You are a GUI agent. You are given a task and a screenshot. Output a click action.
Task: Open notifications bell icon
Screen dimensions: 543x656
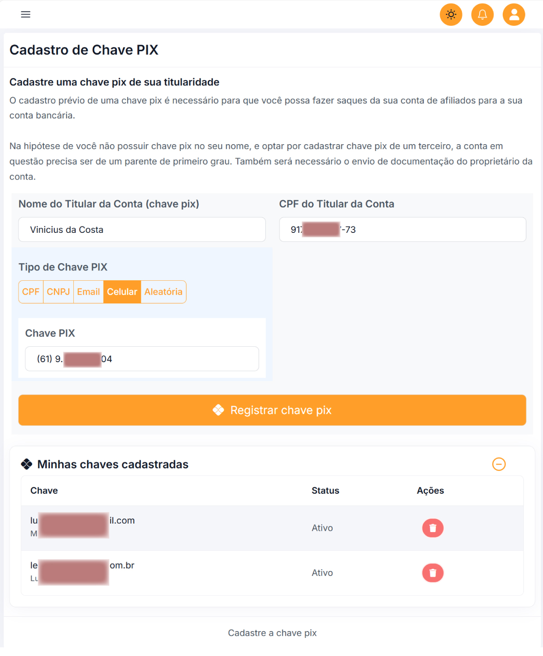pyautogui.click(x=482, y=14)
